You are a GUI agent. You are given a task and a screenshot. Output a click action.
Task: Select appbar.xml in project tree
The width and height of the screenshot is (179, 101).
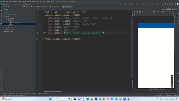(13, 24)
